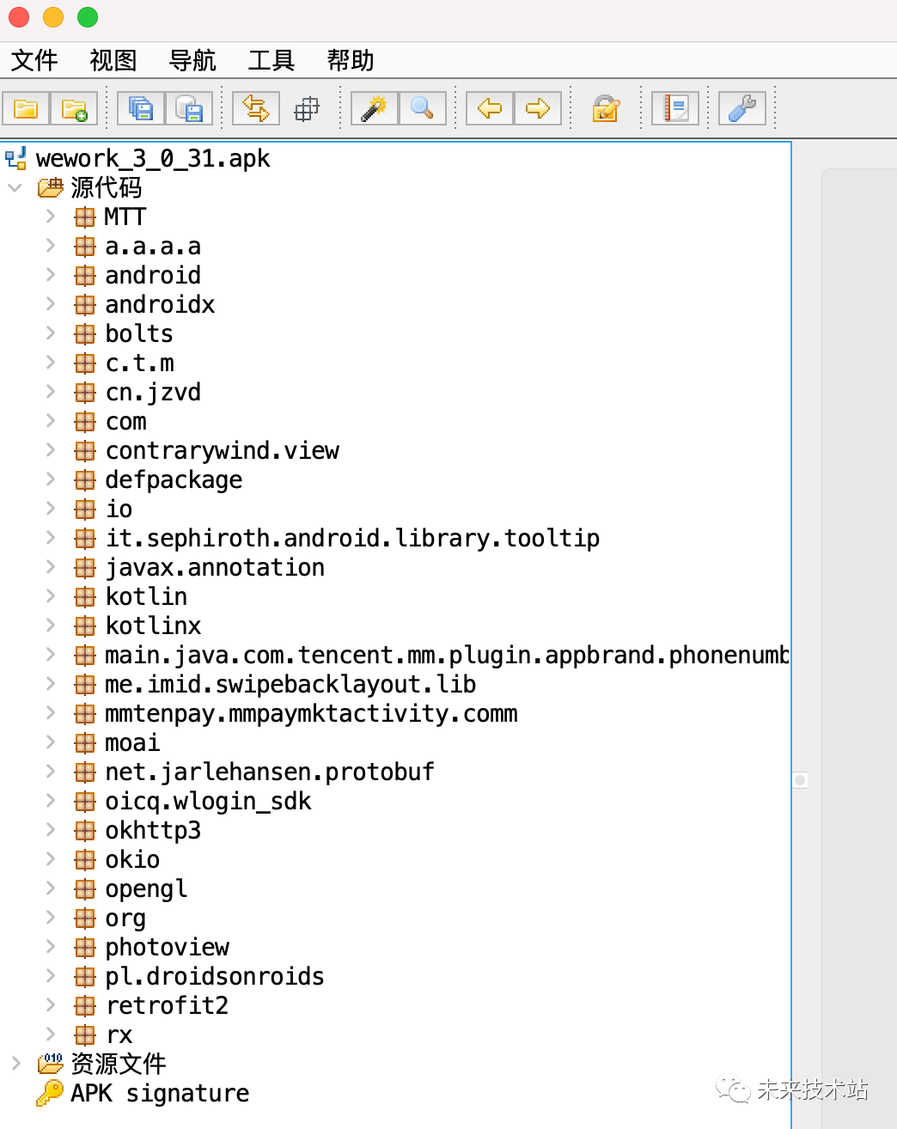Screen dimensions: 897x1129
Task: Select me.imid.swipebacklayout.lib package
Action: (290, 685)
